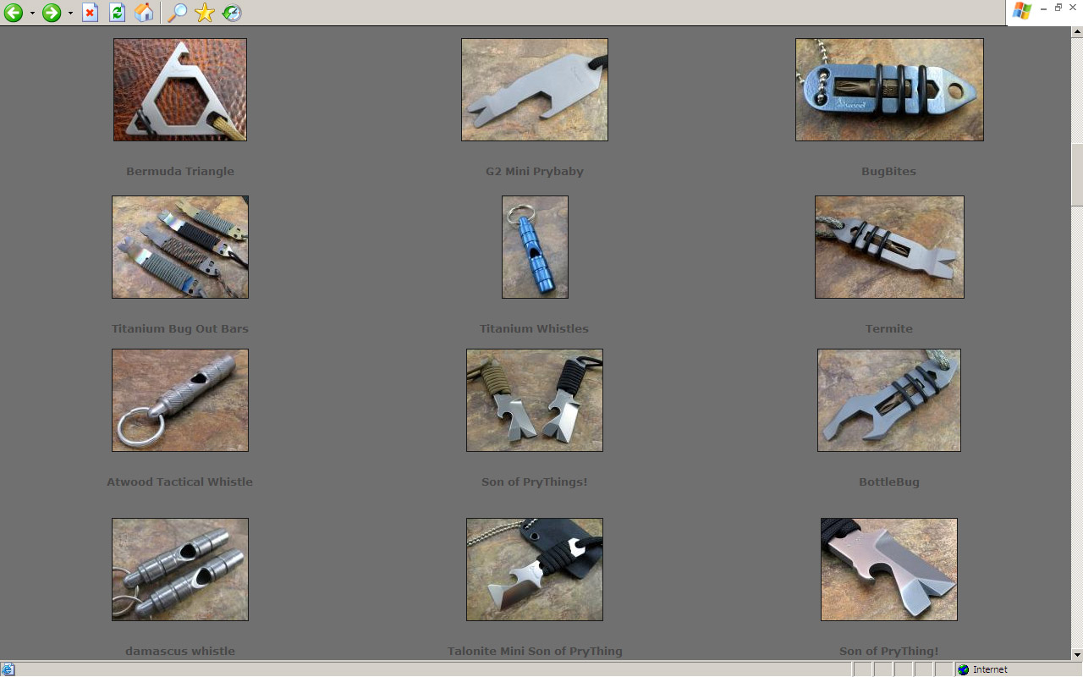Screen dimensions: 1083x677
Task: Click the Titanium Bug Out Bars image
Action: [x=180, y=247]
